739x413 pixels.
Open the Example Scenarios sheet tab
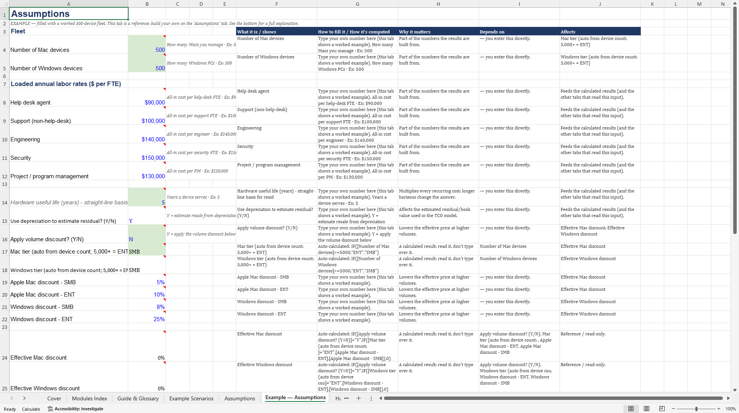click(191, 398)
